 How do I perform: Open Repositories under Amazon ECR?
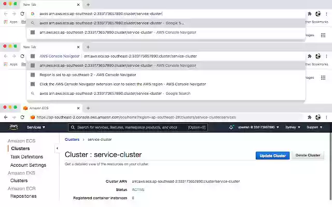pos(23,196)
